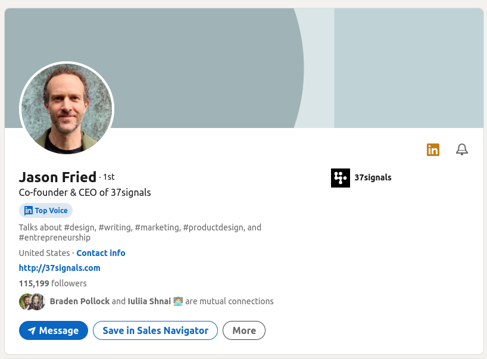Click the Top Voice badge
The width and height of the screenshot is (487, 359).
coord(46,210)
